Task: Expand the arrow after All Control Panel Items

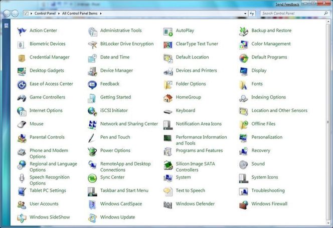Action: (101, 13)
